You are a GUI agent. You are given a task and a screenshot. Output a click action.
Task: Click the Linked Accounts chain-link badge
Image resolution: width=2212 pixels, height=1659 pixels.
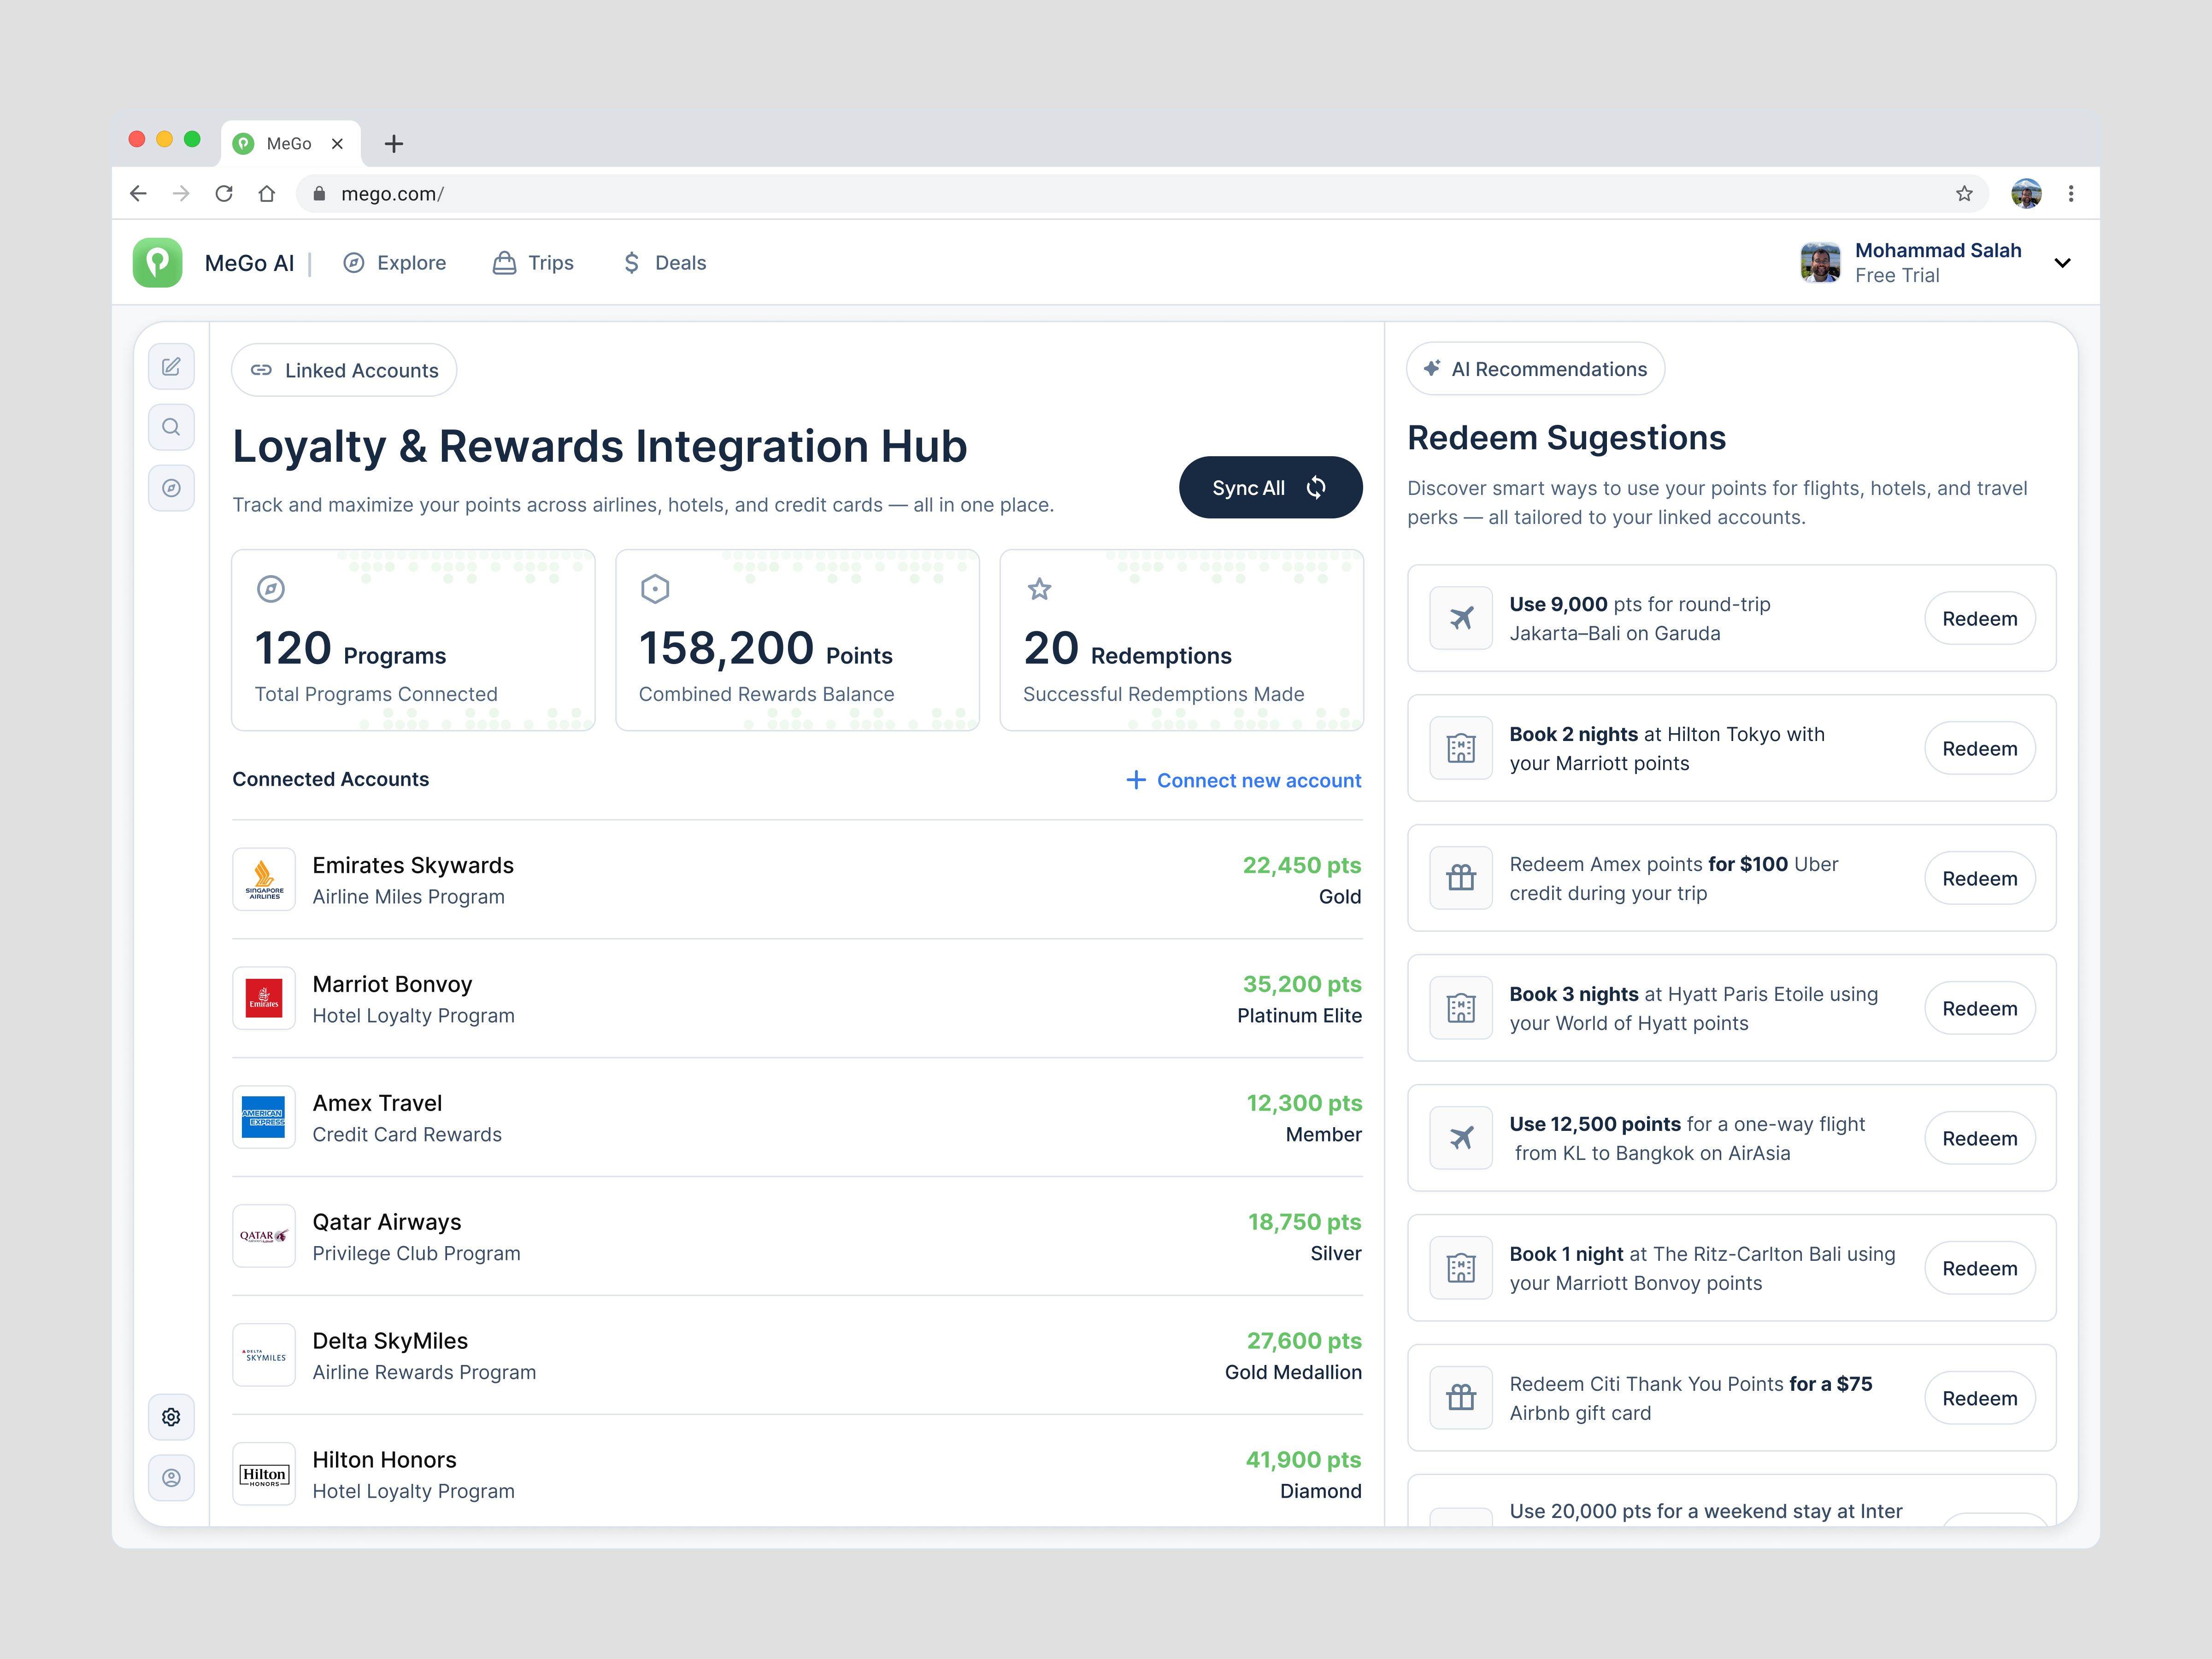tap(343, 370)
